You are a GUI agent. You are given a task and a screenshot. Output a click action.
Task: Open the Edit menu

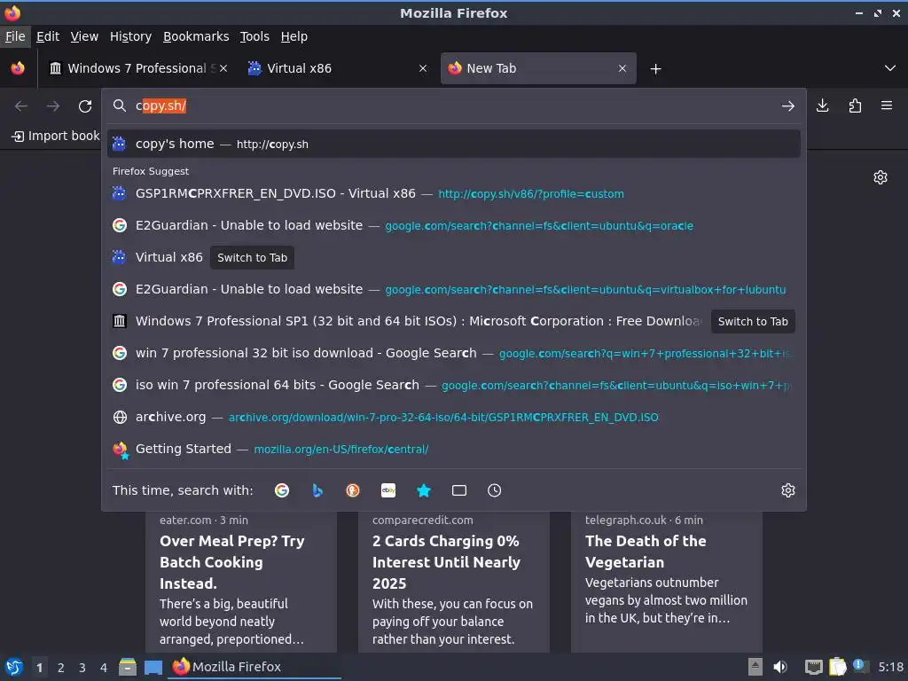point(48,36)
